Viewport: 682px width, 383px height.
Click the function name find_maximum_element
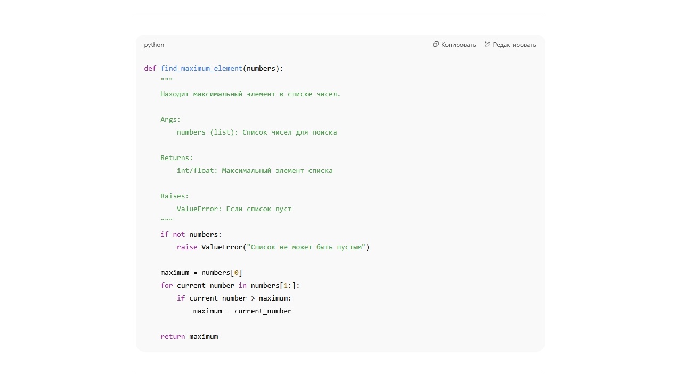point(201,68)
